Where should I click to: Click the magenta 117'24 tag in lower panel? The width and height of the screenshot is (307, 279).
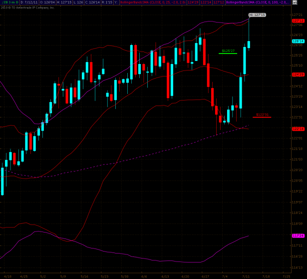pos(298,235)
